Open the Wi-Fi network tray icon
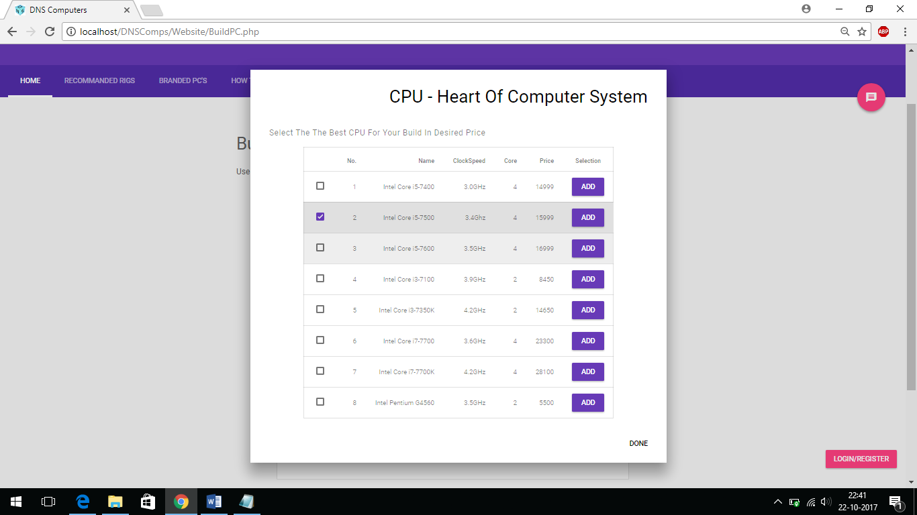Screen dimensions: 917x515 click(x=811, y=502)
